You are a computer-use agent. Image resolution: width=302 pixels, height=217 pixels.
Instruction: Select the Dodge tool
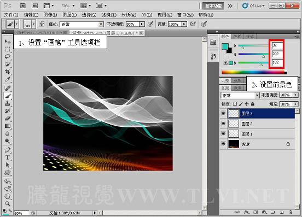click(8, 141)
